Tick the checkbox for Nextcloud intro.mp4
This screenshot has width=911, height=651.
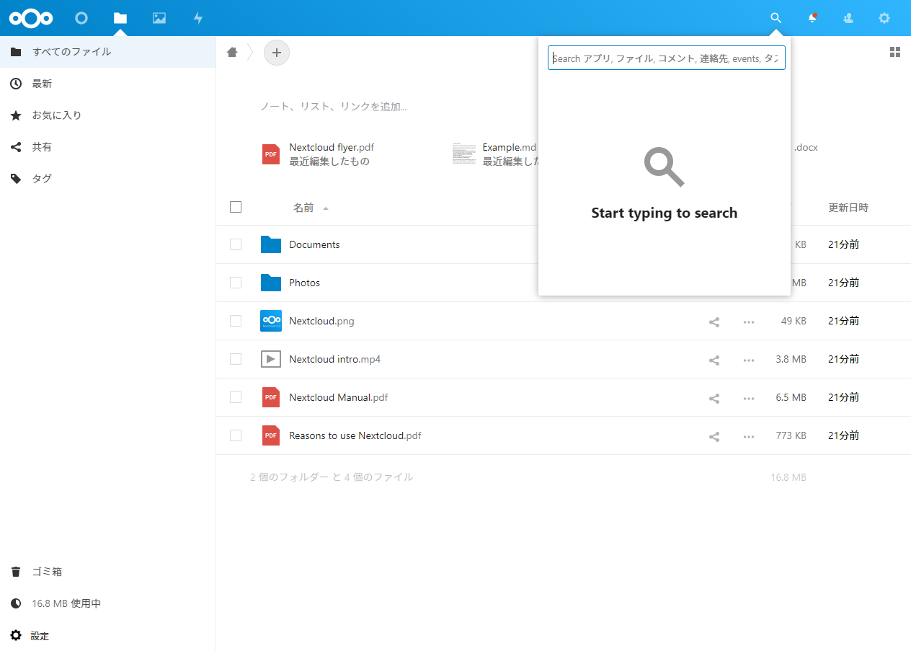(x=236, y=359)
